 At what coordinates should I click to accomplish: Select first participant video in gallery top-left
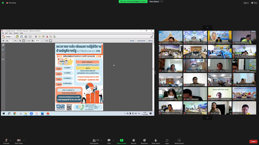point(171,38)
